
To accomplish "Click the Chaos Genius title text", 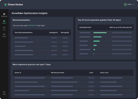I will pyautogui.click(x=15, y=5).
